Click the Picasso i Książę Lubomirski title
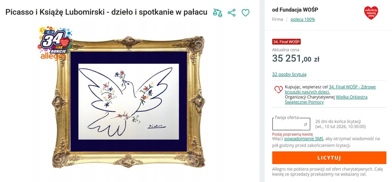The width and height of the screenshot is (392, 182). (x=106, y=12)
